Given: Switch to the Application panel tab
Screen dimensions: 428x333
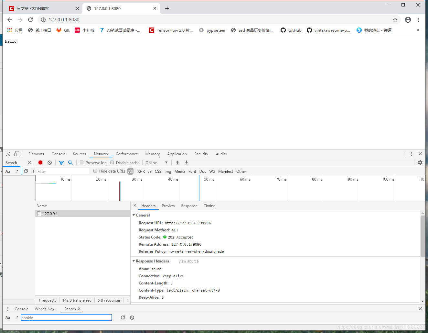Looking at the screenshot, I should pyautogui.click(x=177, y=154).
